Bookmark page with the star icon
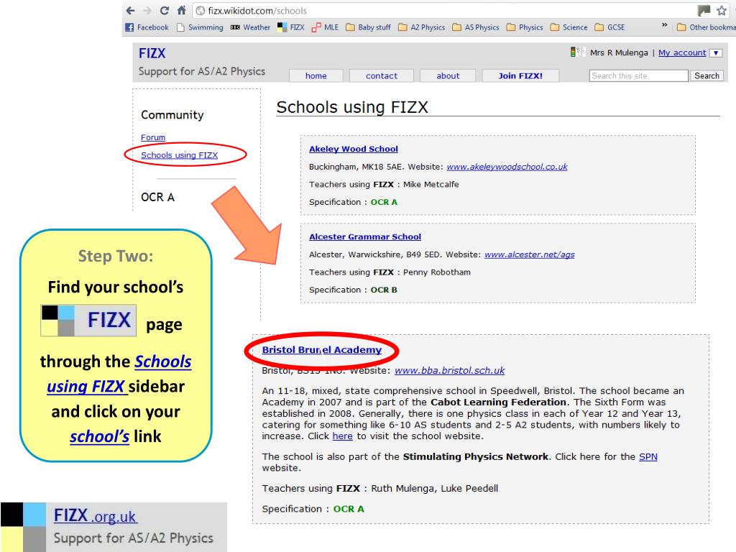Screen dimensions: 736x552 point(722,10)
